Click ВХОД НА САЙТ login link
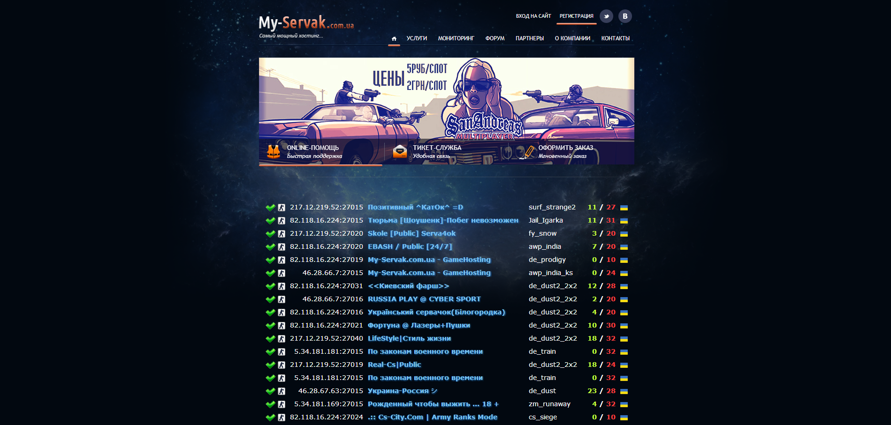Screen dimensions: 891x425 click(533, 16)
